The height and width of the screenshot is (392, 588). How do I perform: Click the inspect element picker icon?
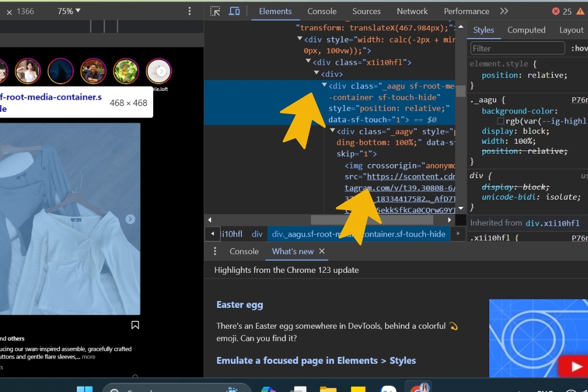215,11
